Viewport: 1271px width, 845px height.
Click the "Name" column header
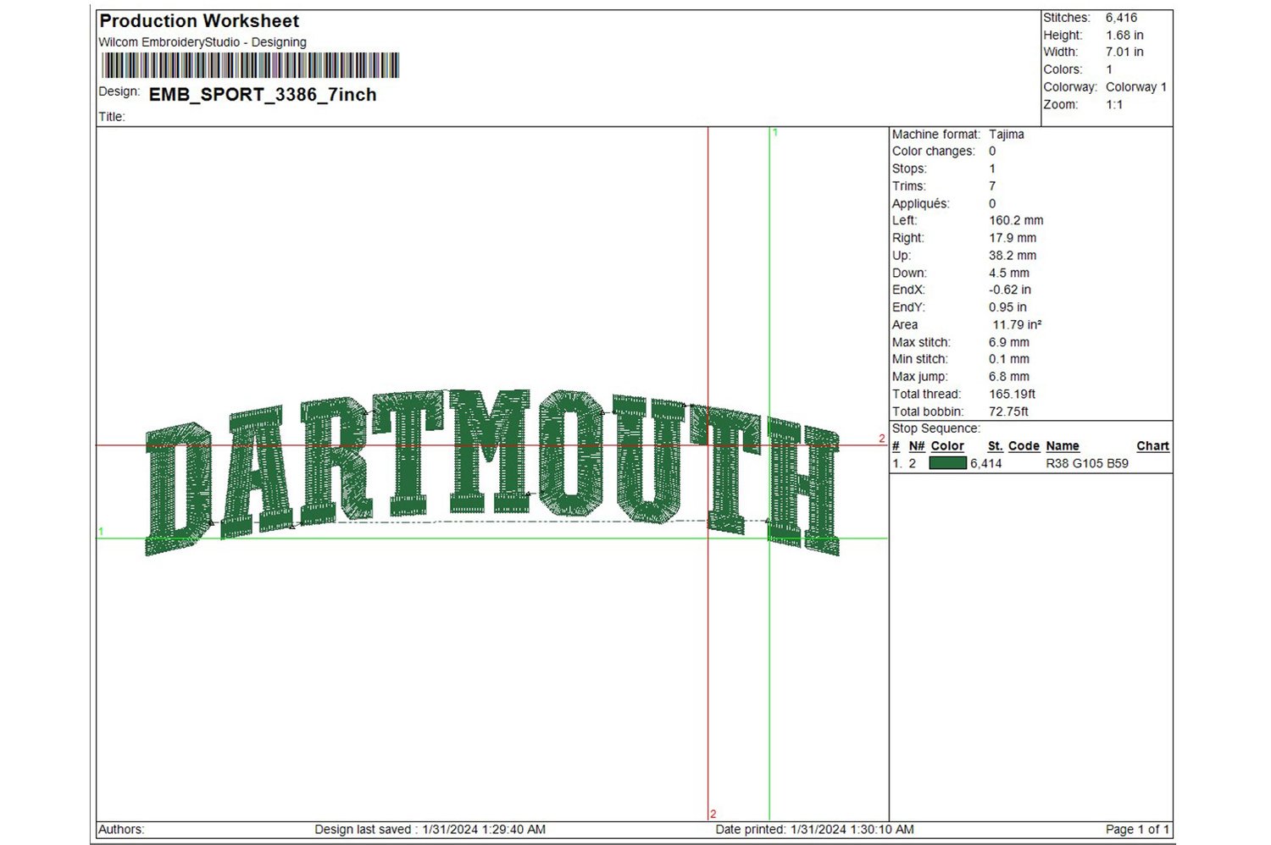1063,446
